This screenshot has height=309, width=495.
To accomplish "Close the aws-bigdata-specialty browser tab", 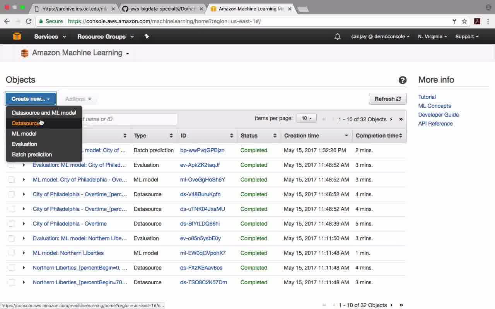I will [x=201, y=8].
